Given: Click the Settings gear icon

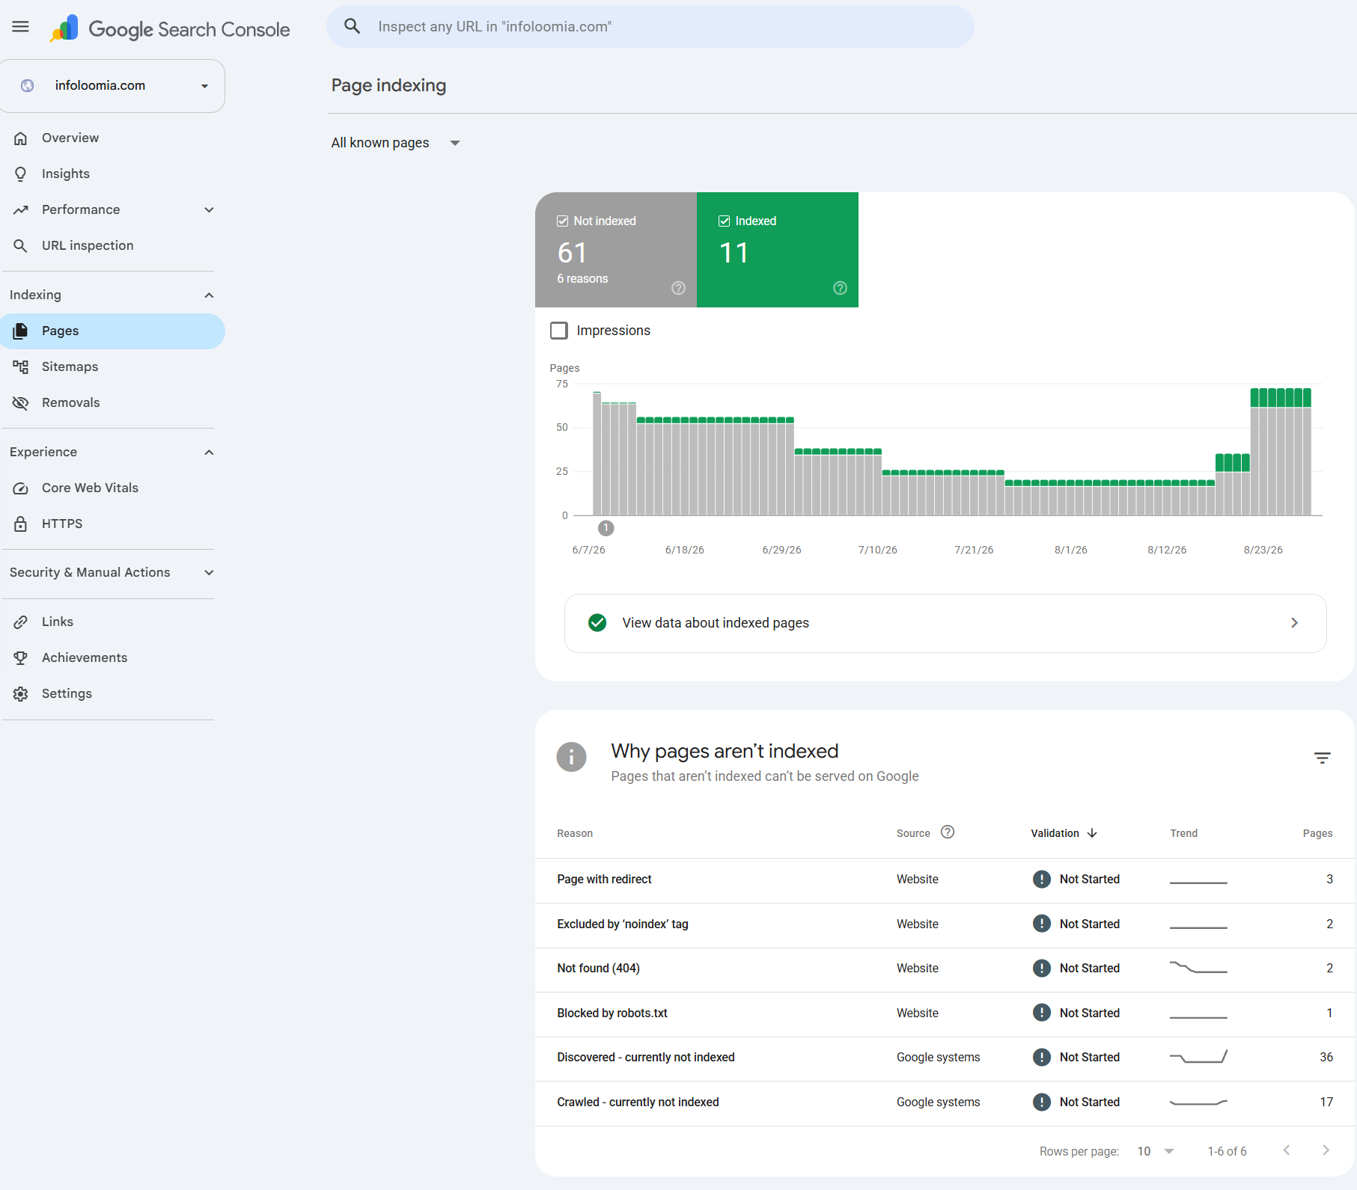Looking at the screenshot, I should point(21,693).
